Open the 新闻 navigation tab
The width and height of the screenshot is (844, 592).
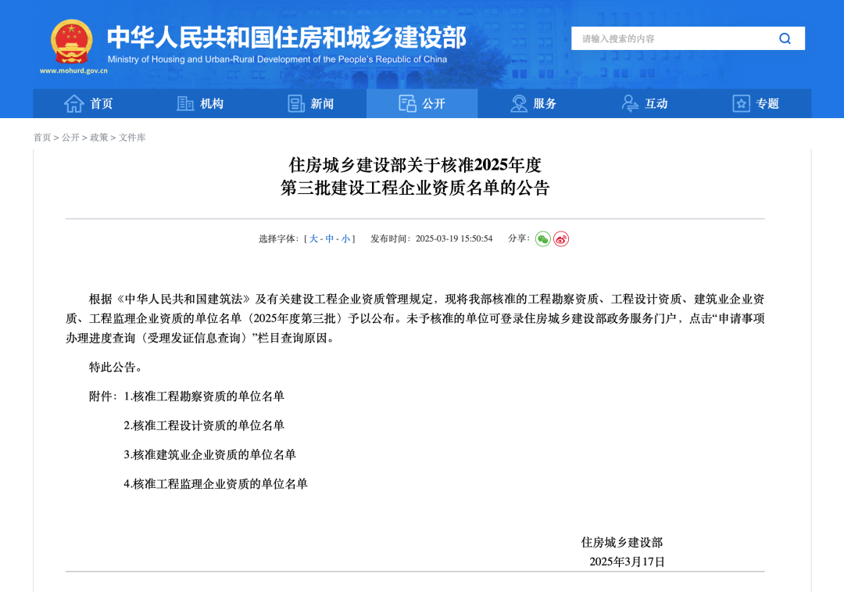tap(310, 103)
